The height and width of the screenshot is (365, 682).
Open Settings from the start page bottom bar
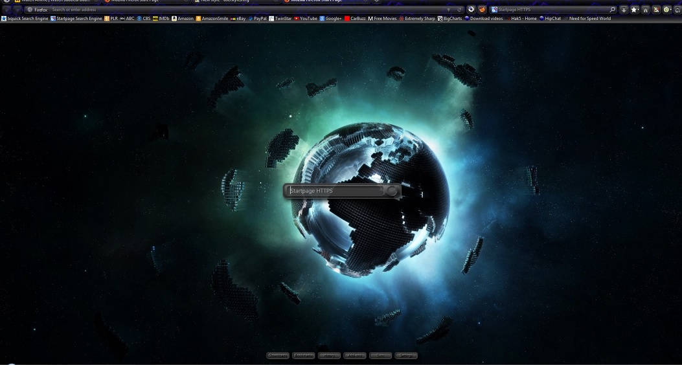[406, 355]
